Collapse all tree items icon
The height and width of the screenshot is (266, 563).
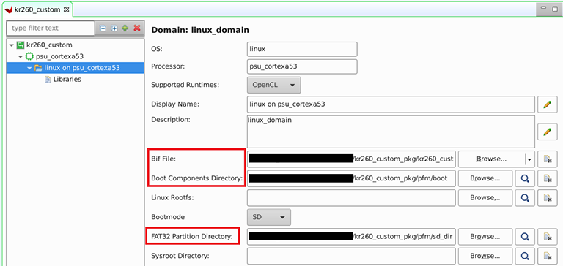103,28
